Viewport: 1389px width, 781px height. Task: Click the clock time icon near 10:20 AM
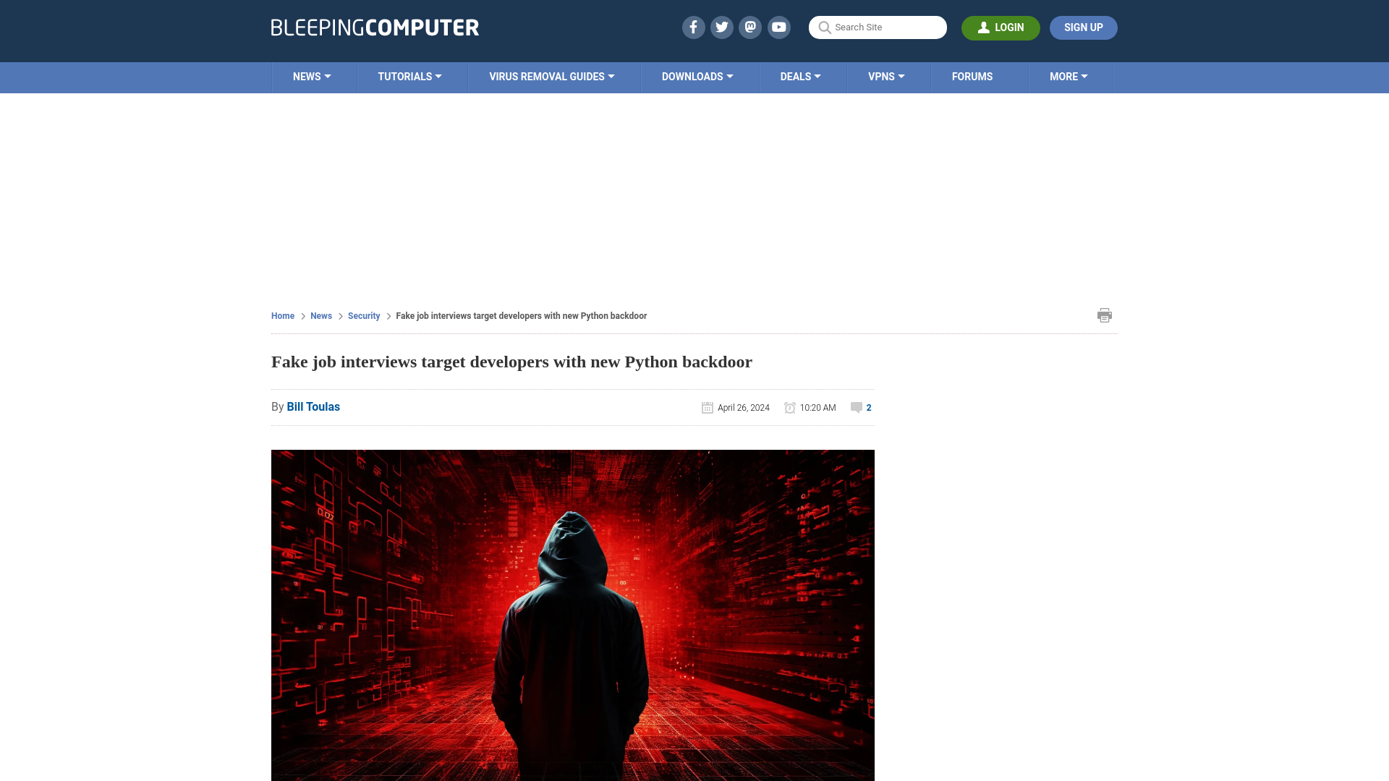pos(789,407)
